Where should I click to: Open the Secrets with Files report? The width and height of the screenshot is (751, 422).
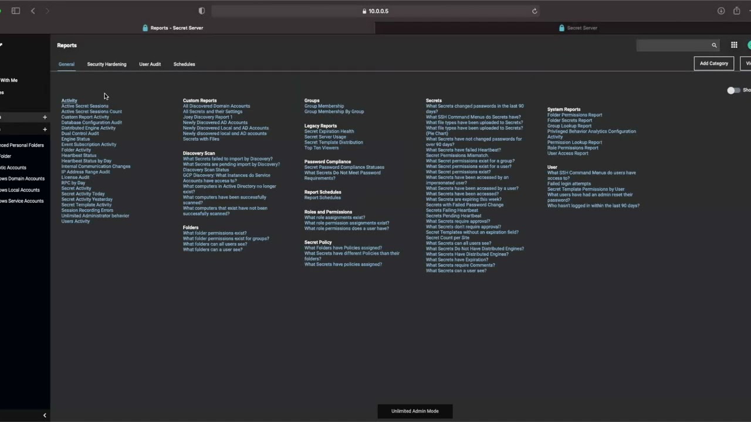coord(201,139)
